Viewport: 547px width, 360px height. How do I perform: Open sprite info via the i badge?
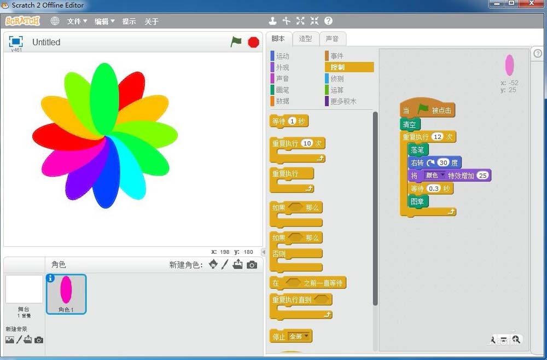(x=50, y=278)
